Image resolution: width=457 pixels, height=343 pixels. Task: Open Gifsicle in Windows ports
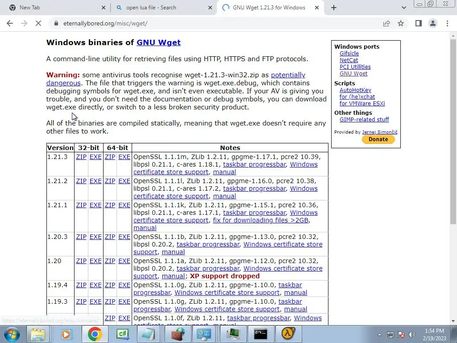pyautogui.click(x=349, y=54)
